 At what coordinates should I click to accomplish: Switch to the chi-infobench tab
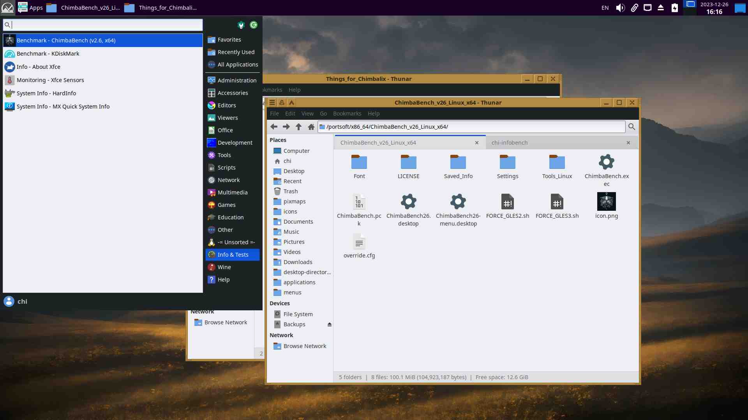pos(509,143)
